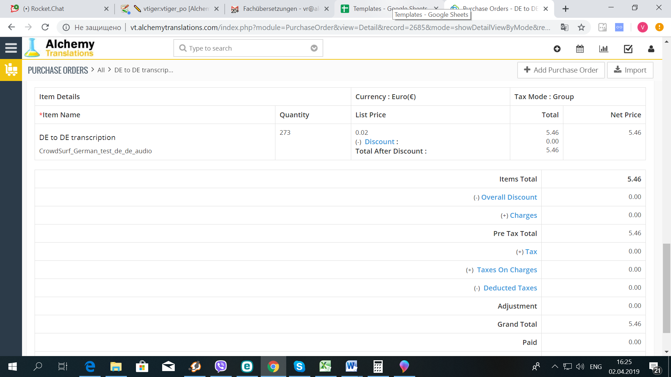Image resolution: width=671 pixels, height=377 pixels.
Task: Open the user profile icon
Action: pos(651,49)
